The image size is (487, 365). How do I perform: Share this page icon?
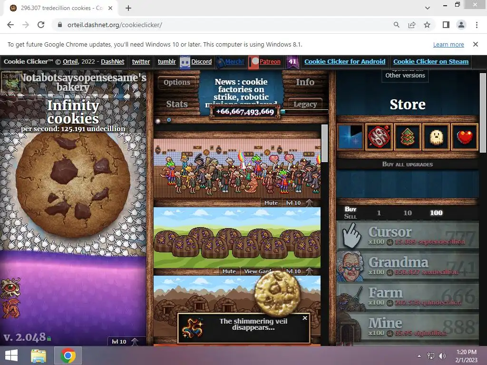(412, 25)
